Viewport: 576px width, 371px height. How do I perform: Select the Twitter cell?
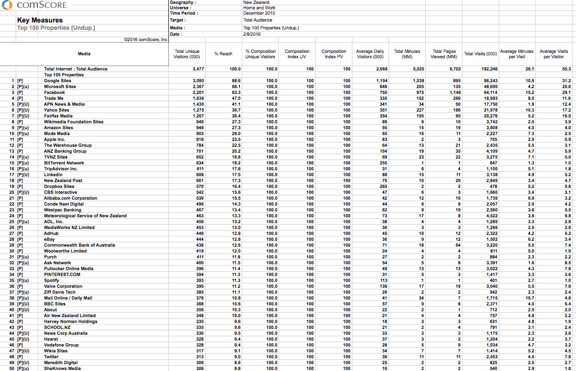[x=51, y=357]
